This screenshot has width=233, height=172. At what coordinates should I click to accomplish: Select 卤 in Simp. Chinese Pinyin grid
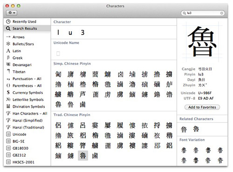click(120, 74)
